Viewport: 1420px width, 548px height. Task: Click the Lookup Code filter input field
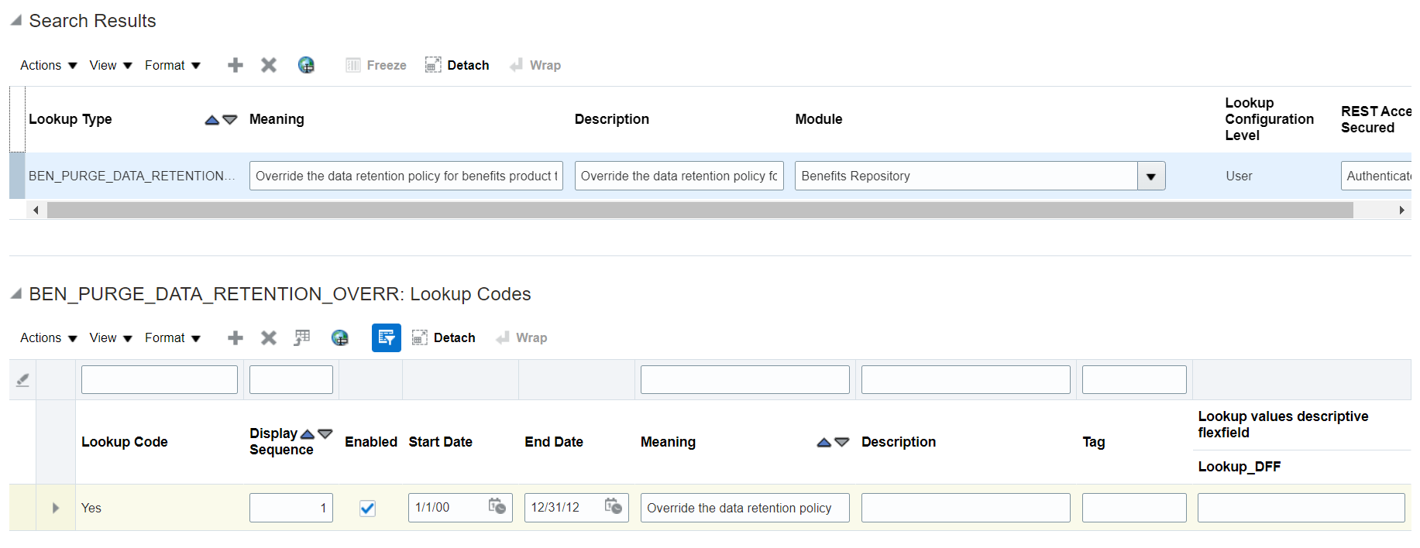point(160,380)
